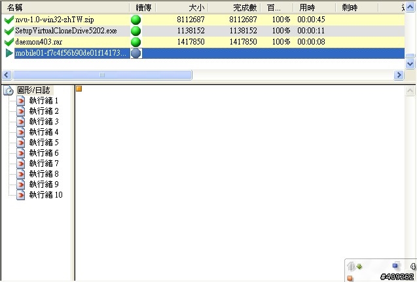Screen dimensions: 417x282
Task: Select the nvu-1.0-win32-zhTW.zip file name
Action: point(54,20)
